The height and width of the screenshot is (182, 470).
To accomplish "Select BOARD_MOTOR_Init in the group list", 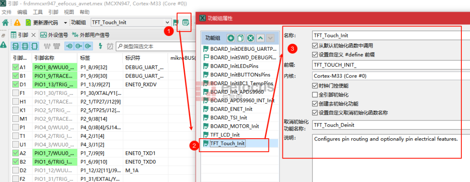I will [240, 126].
